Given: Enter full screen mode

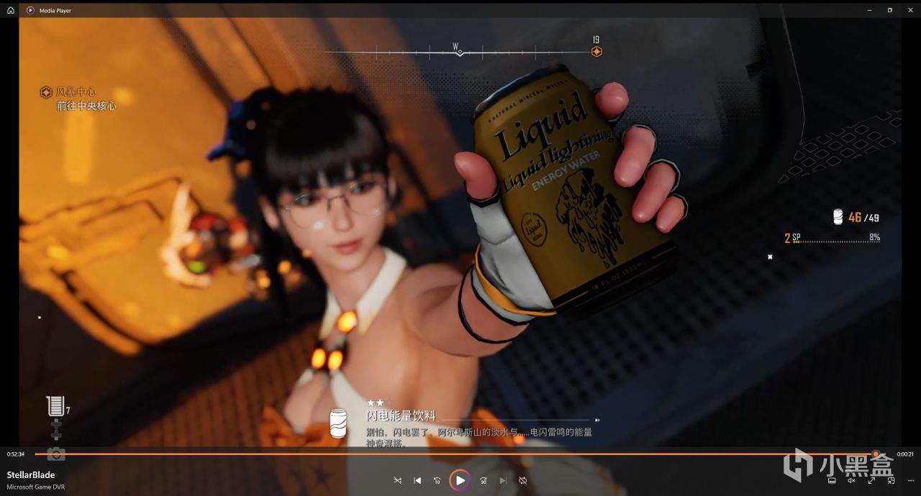Looking at the screenshot, I should point(871,480).
